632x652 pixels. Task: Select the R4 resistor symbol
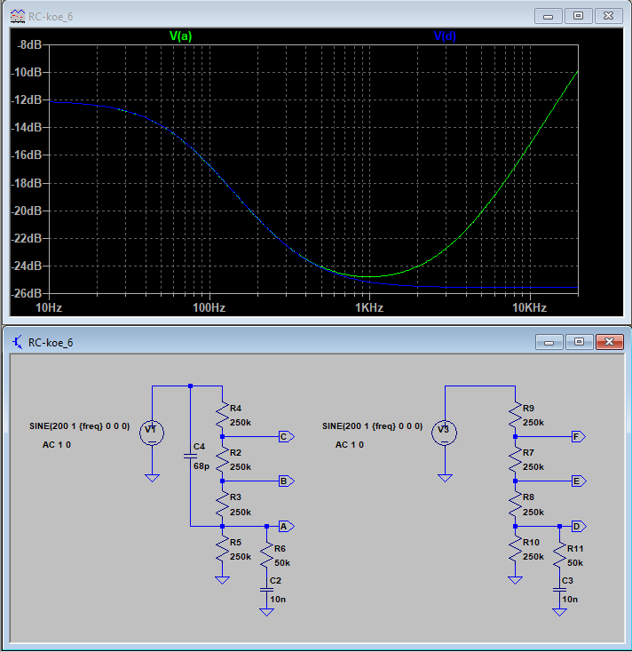[x=222, y=416]
